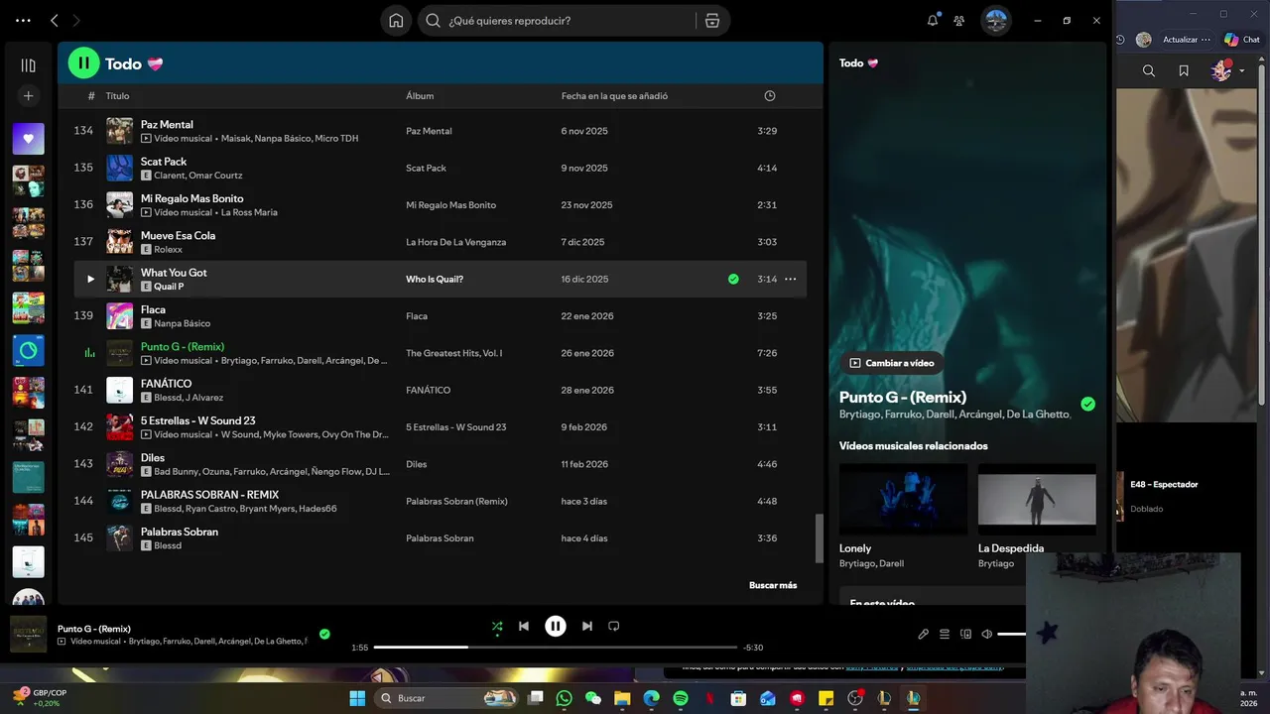The image size is (1270, 714).
Task: Open the create playlist plus menu
Action: [x=28, y=96]
